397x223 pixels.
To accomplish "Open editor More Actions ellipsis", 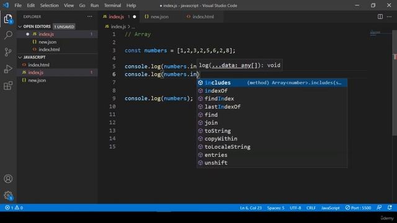I will [x=389, y=17].
